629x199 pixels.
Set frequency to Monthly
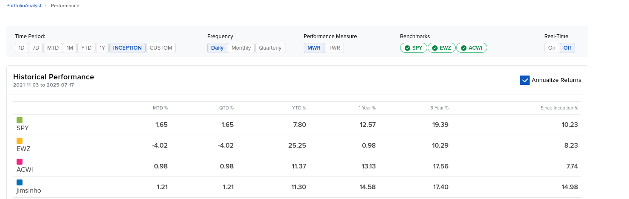241,48
